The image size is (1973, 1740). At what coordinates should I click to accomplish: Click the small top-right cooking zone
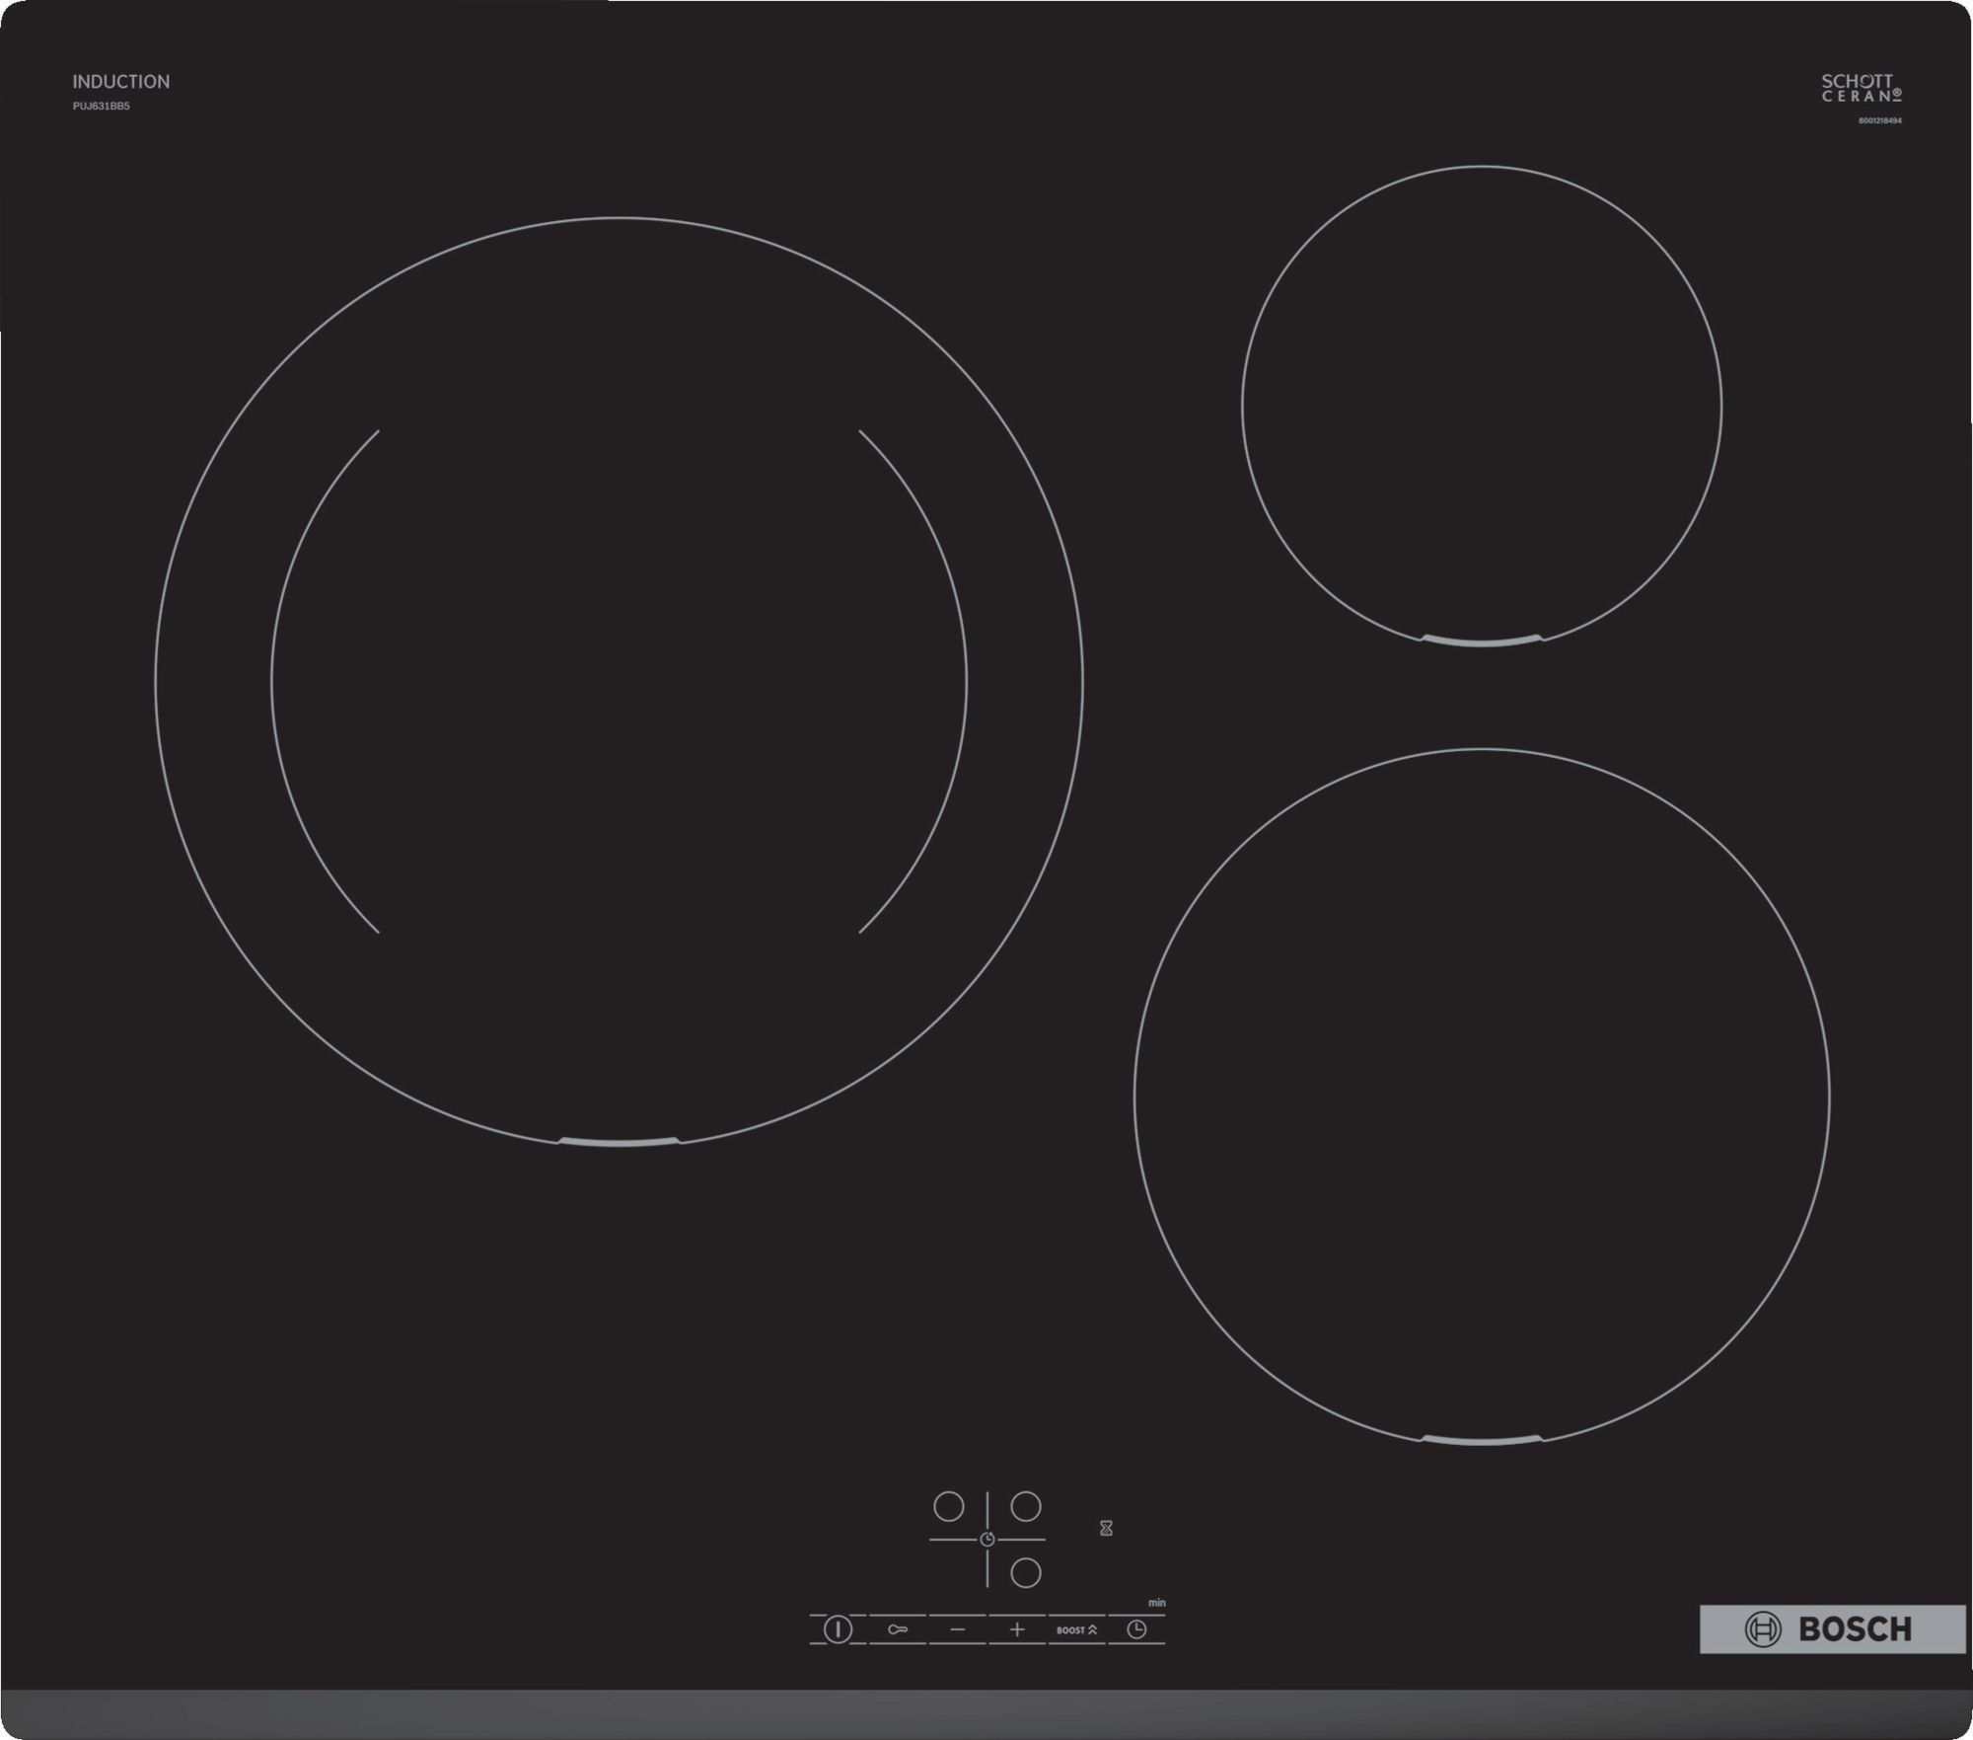click(x=1482, y=406)
